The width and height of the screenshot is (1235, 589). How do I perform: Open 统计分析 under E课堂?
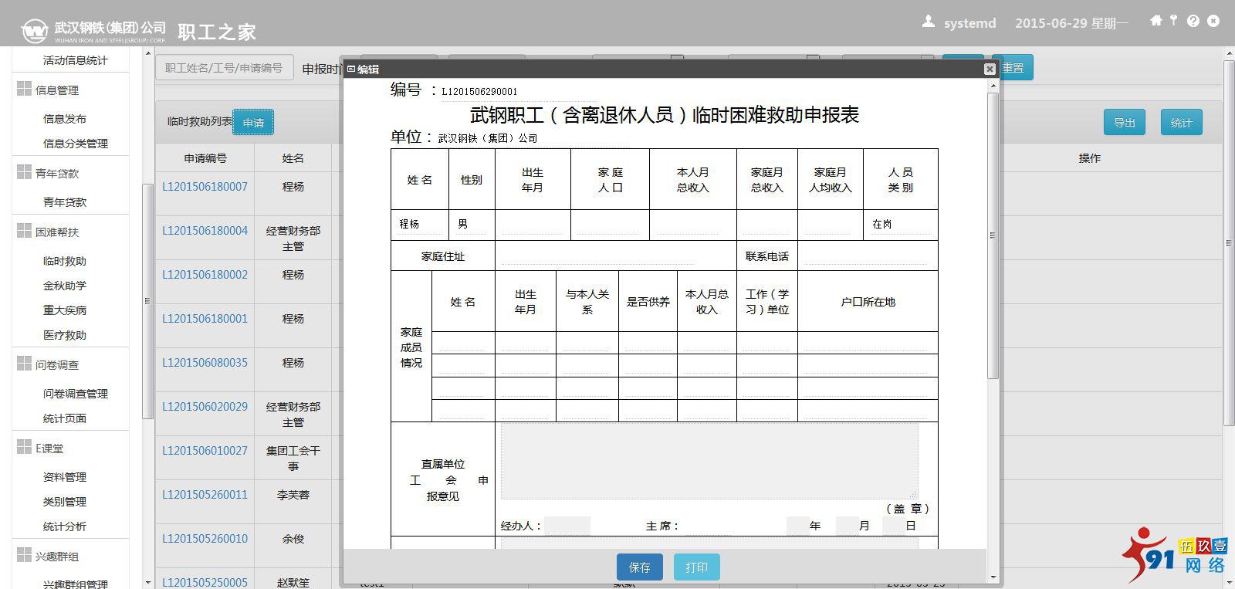click(65, 526)
